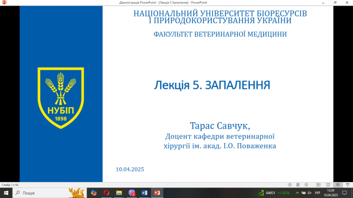Image resolution: width=353 pixels, height=198 pixels.
Task: Launch Copilot from the taskbar
Action: click(94, 193)
